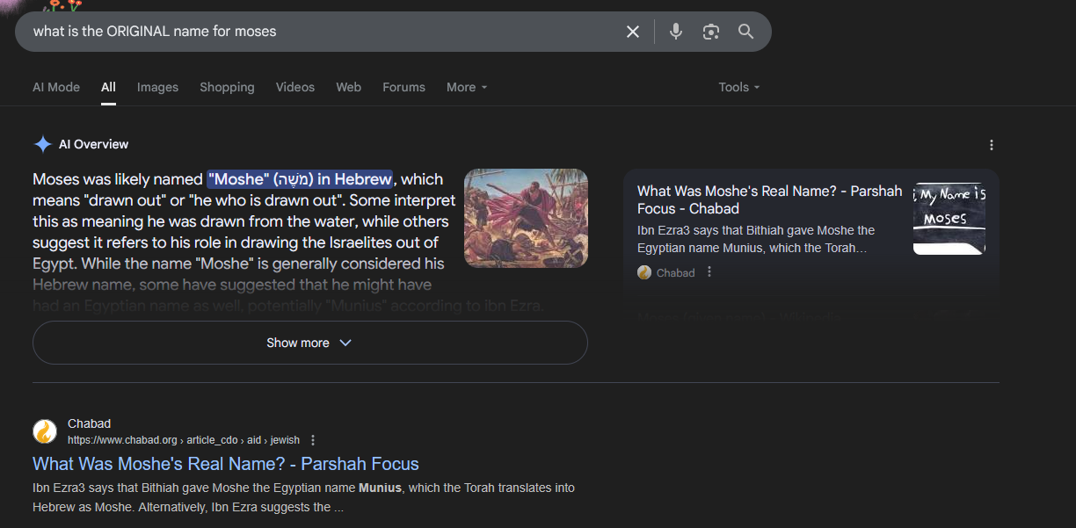Open three-dot menu beside the chabad.org result URL
Screen dimensions: 1076x528
pos(313,440)
